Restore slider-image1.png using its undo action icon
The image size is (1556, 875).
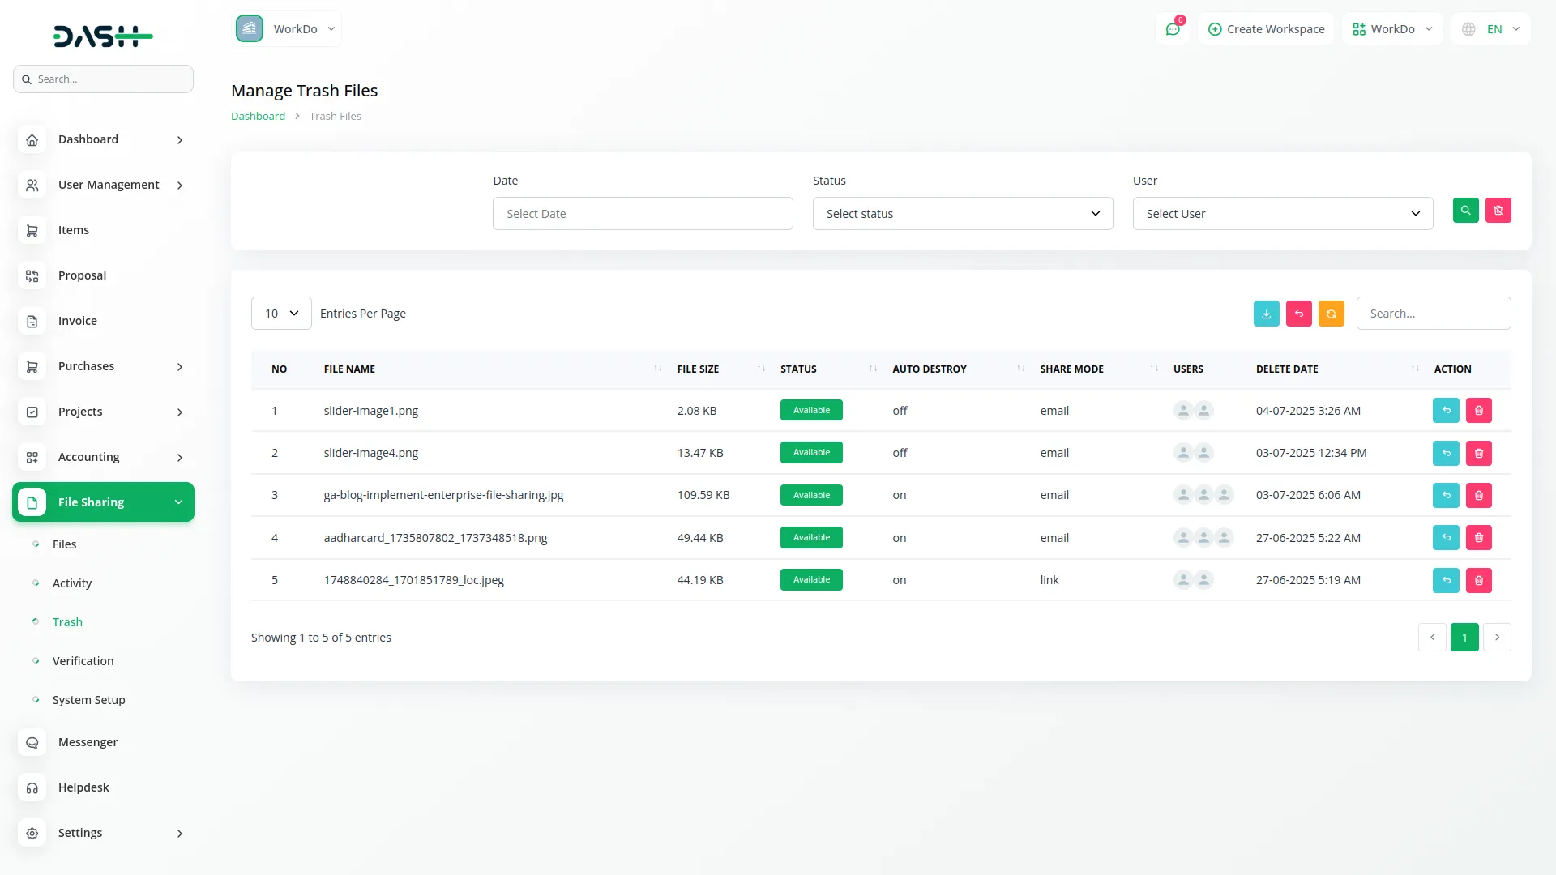(1447, 410)
